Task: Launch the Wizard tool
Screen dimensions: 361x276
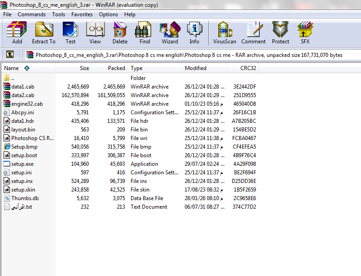Action: (x=170, y=33)
